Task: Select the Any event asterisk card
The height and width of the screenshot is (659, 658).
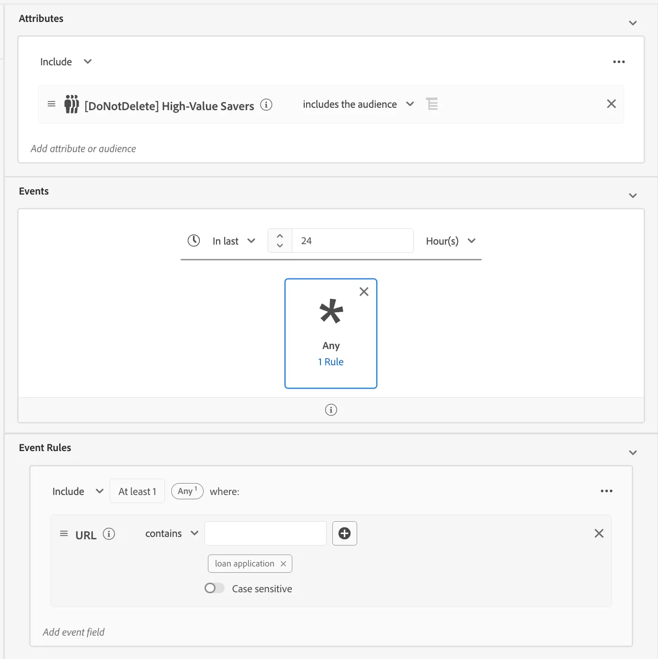Action: tap(331, 333)
